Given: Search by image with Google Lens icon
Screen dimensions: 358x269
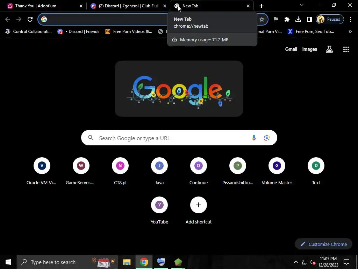Looking at the screenshot, I should tap(267, 138).
